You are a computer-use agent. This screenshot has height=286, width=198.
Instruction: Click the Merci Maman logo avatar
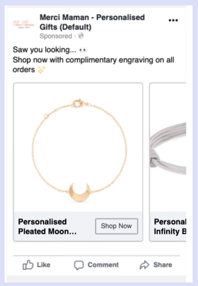tap(24, 24)
